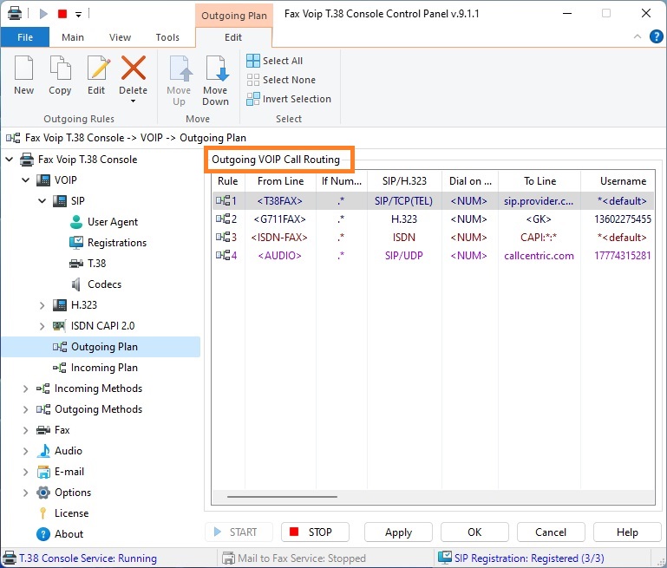The image size is (667, 568).
Task: Collapse the SIP tree node
Action: [x=43, y=200]
